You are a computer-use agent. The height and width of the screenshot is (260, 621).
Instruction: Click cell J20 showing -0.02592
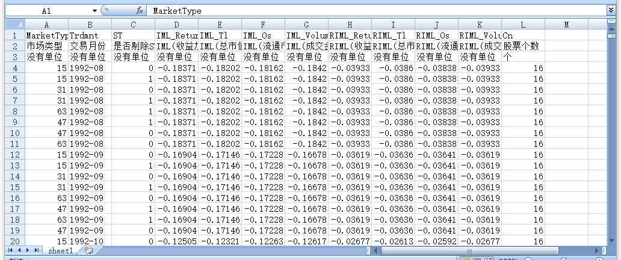436,241
